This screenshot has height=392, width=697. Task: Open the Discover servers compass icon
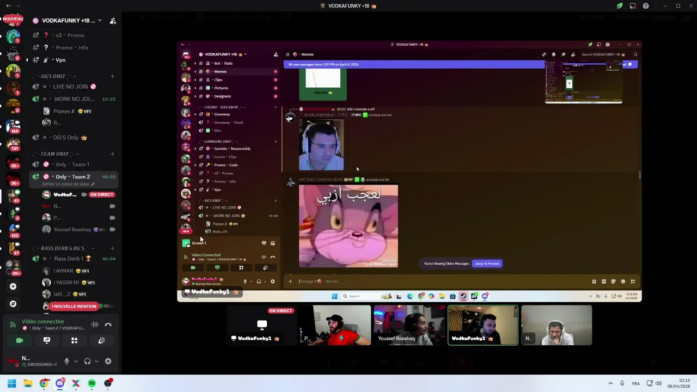tap(13, 304)
